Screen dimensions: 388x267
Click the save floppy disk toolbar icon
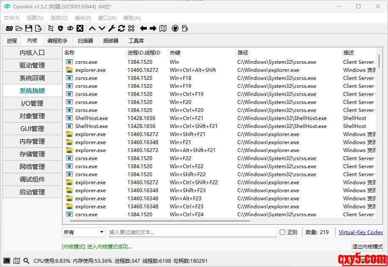coord(29,28)
